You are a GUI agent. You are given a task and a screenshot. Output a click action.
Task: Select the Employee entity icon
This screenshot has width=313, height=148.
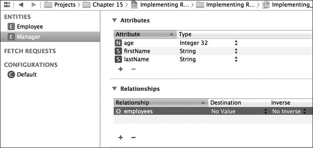tap(11, 27)
